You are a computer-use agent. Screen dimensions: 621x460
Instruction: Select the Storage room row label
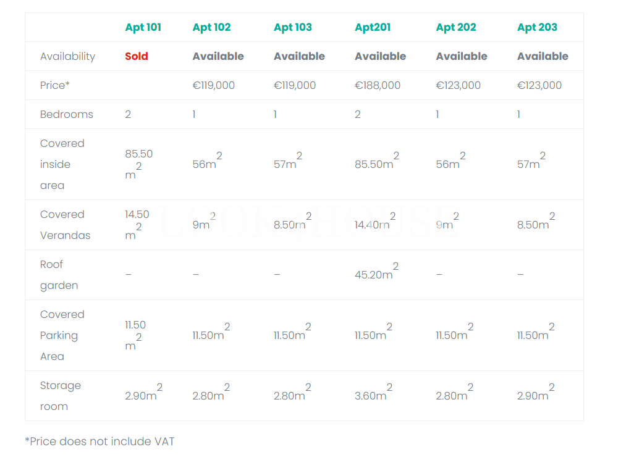pos(60,396)
